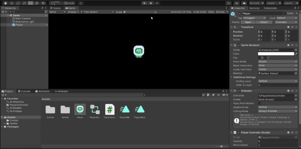Switch to the Scene tab
This screenshot has height=149, width=301.
pos(56,8)
